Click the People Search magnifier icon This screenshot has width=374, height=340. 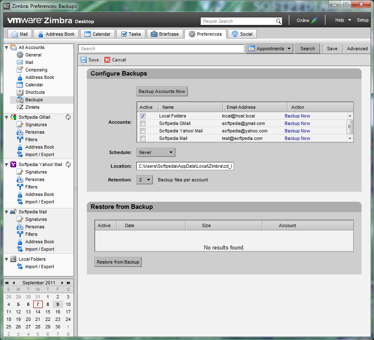[278, 21]
